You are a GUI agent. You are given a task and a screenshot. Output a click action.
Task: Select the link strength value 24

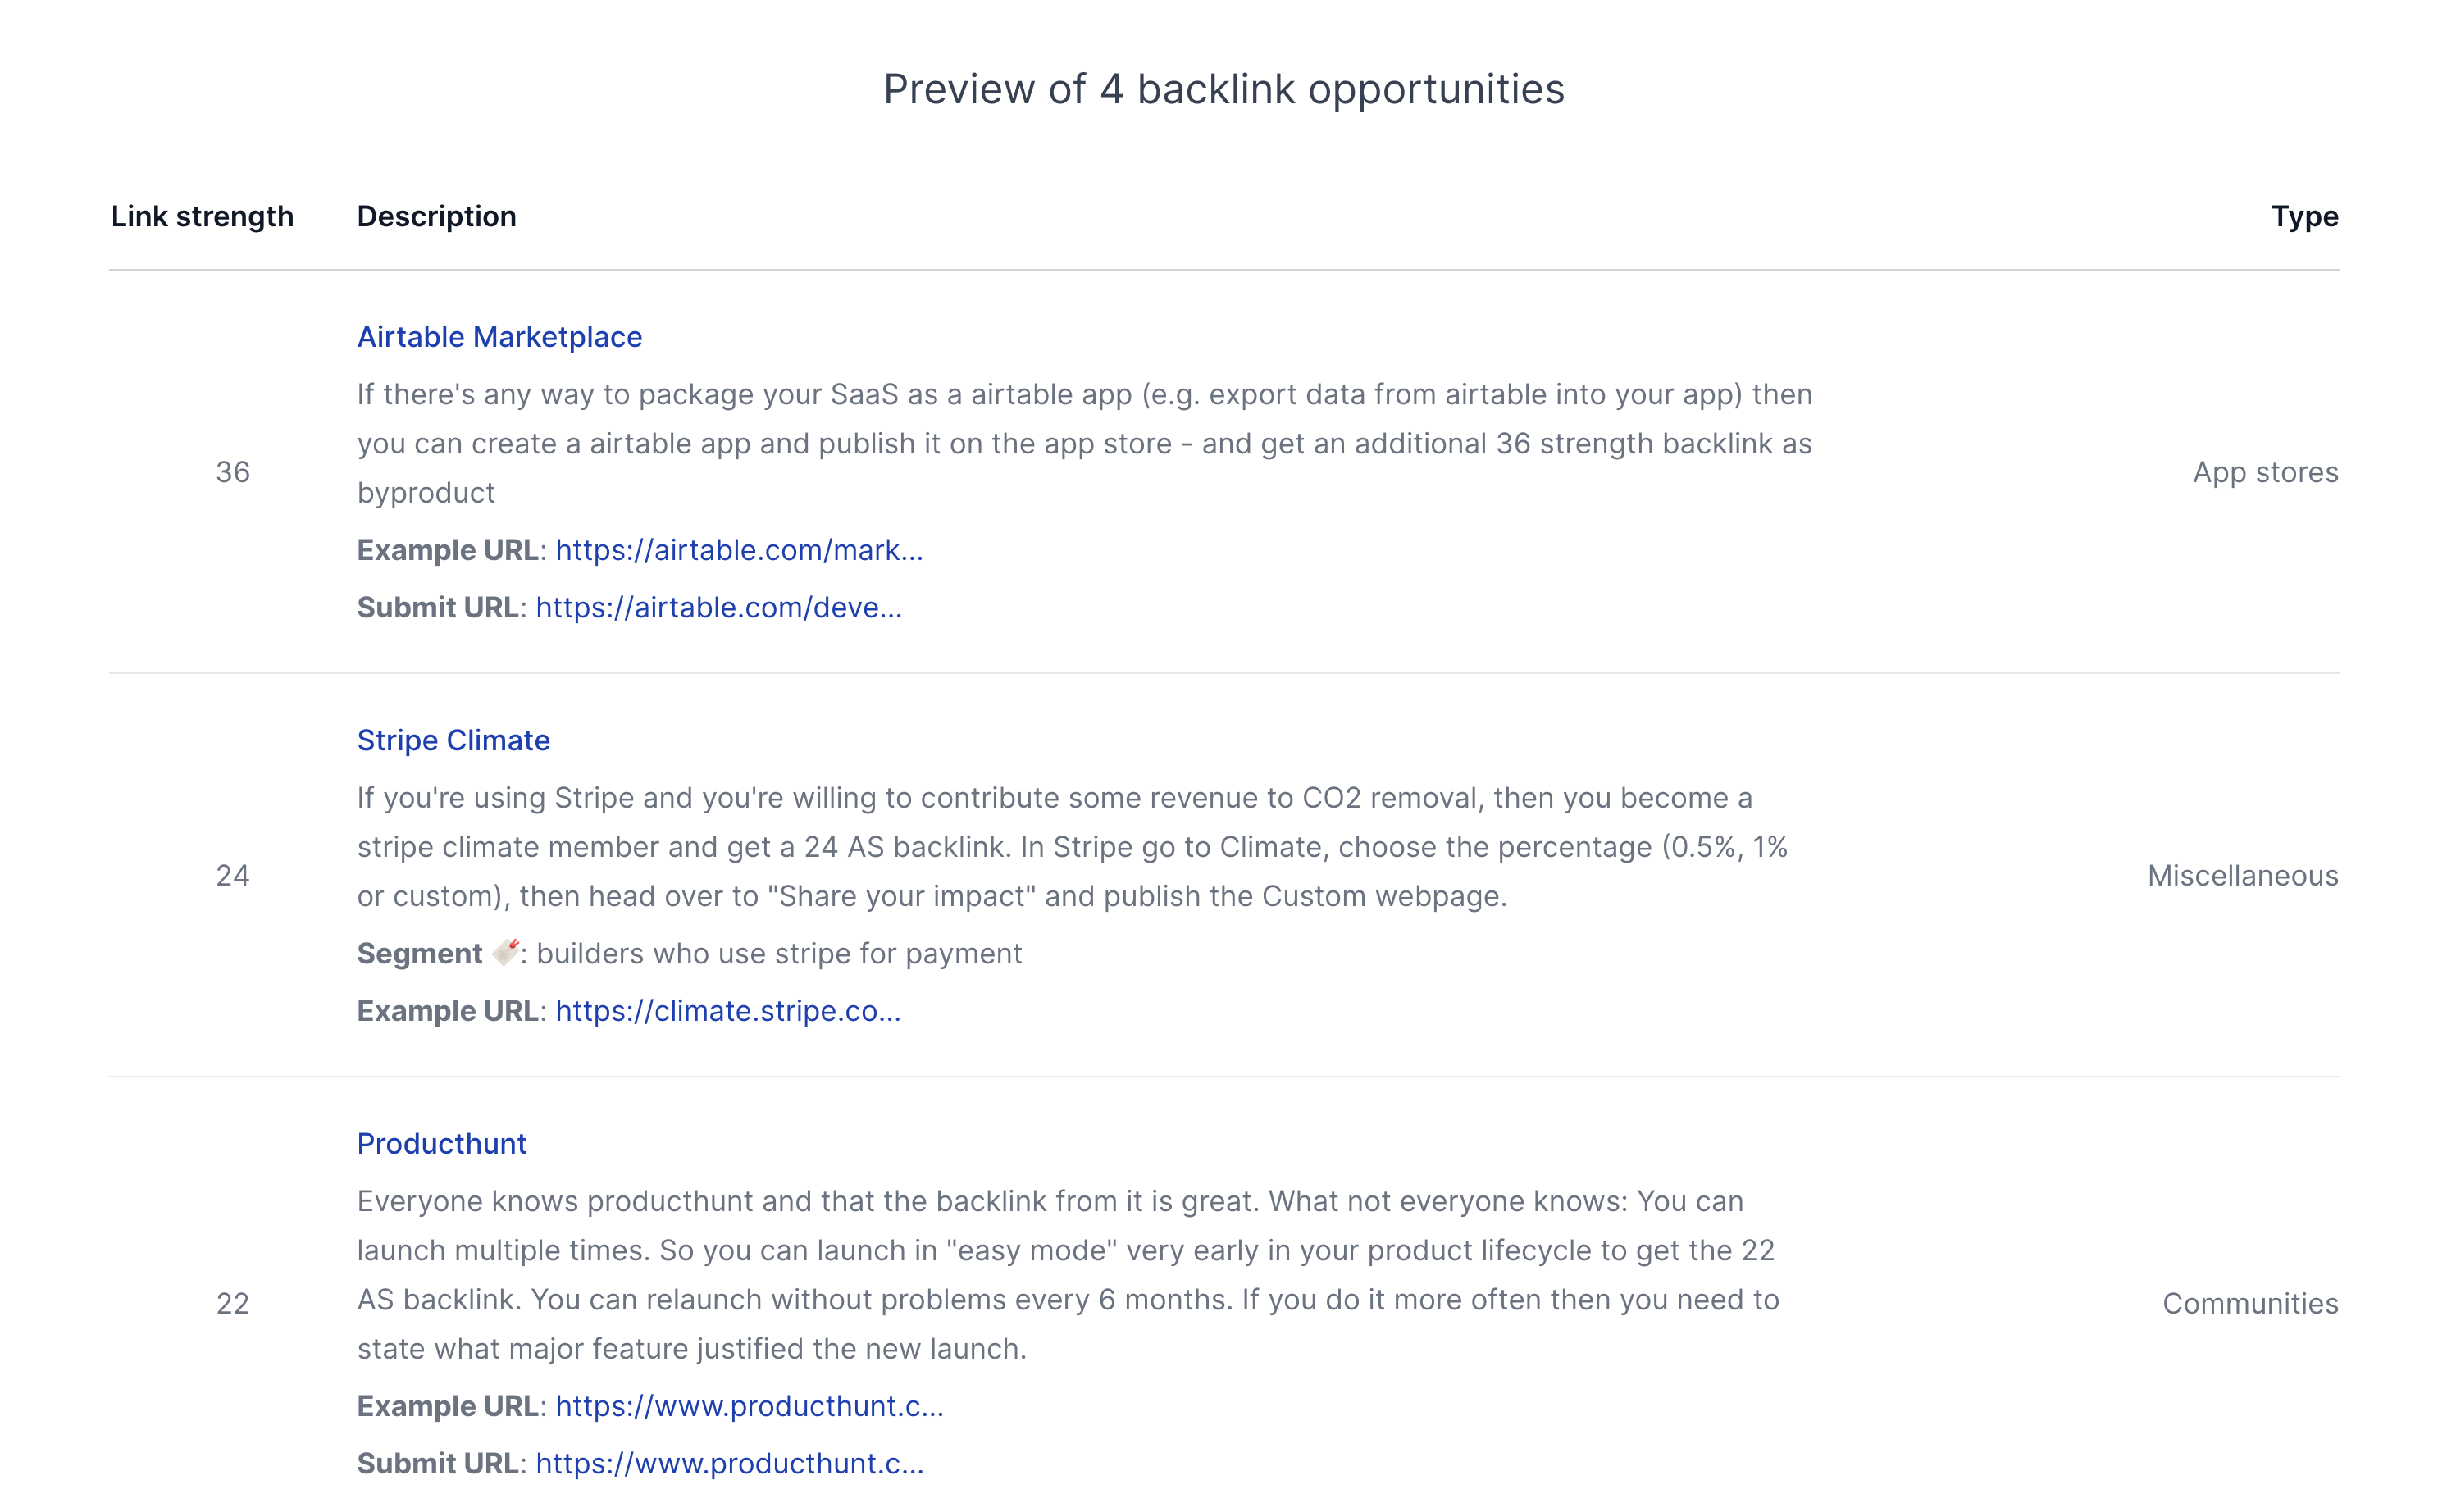232,875
